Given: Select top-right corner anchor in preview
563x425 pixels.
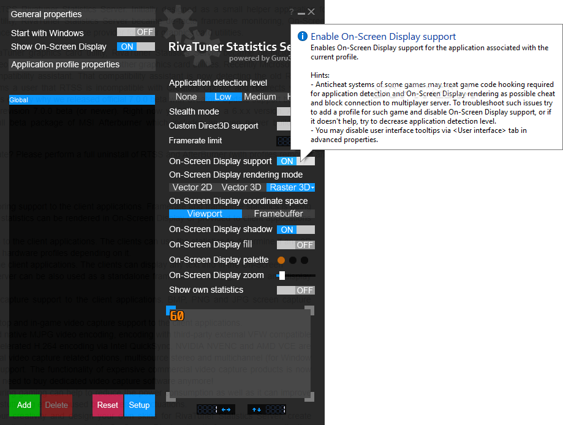Looking at the screenshot, I should click(x=309, y=310).
